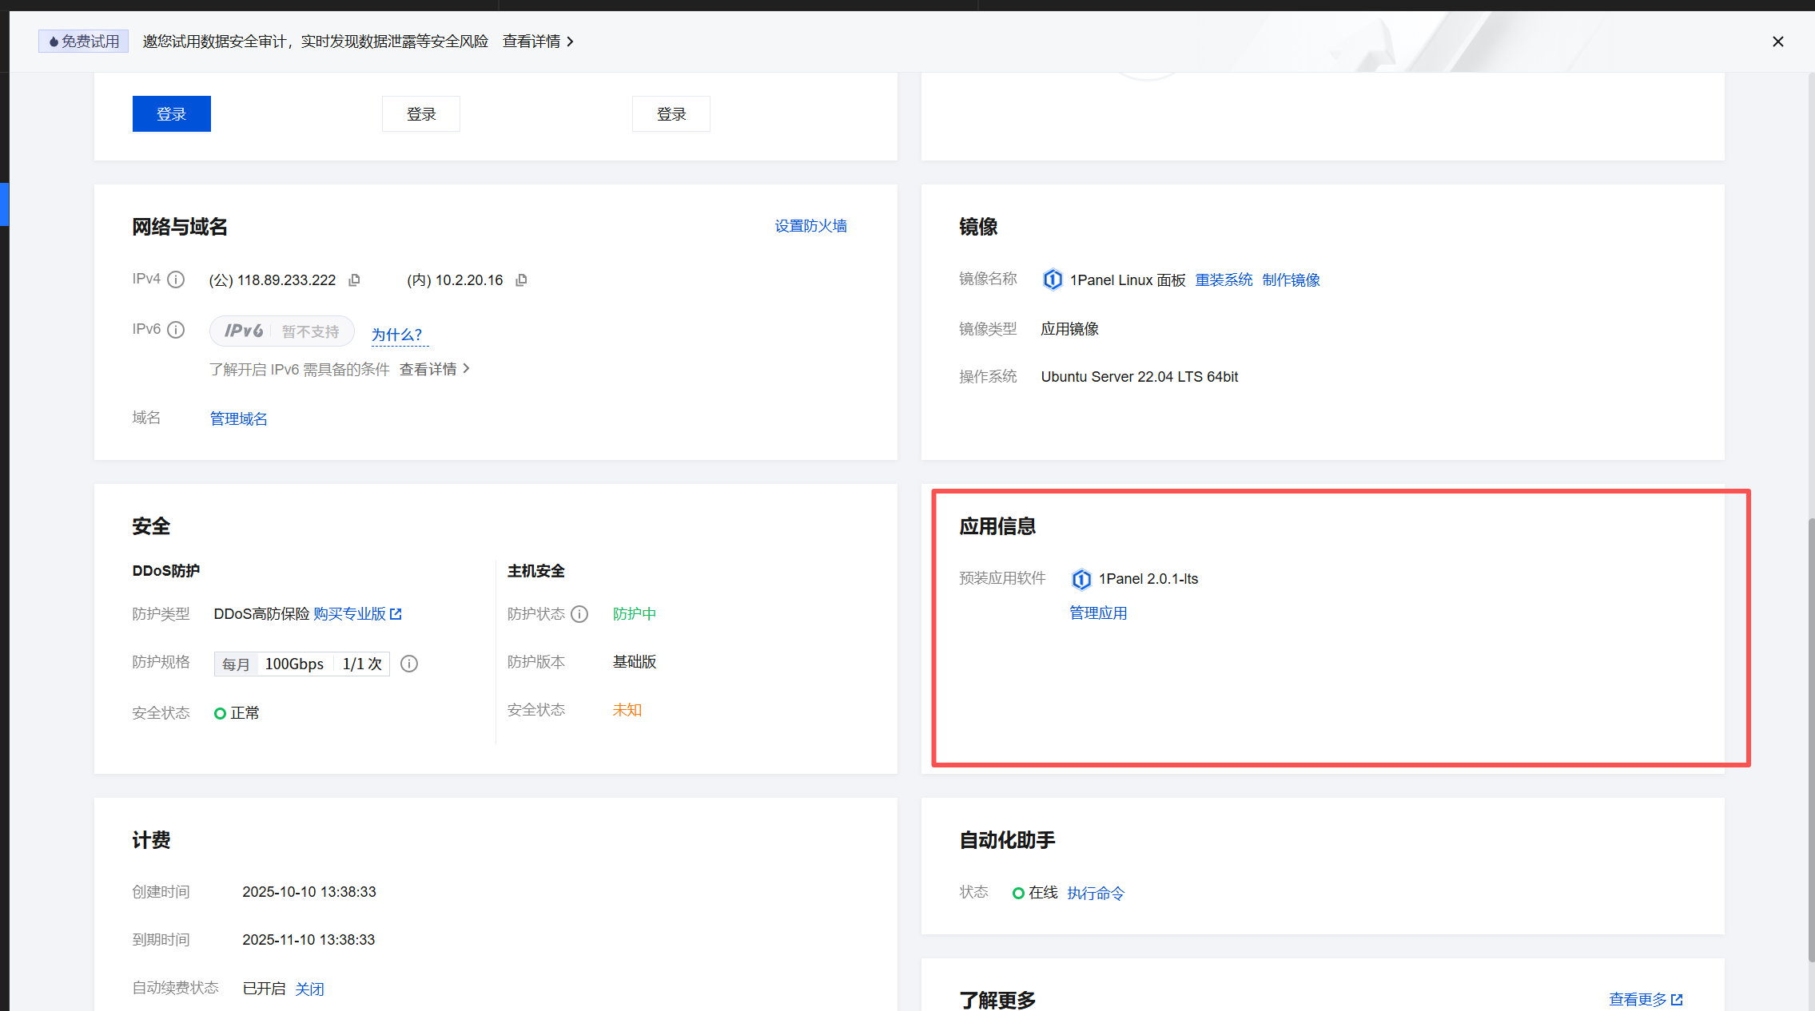Screen dimensions: 1815x1011
Task: Open the IPv4 info tooltip icon
Action: (x=176, y=280)
